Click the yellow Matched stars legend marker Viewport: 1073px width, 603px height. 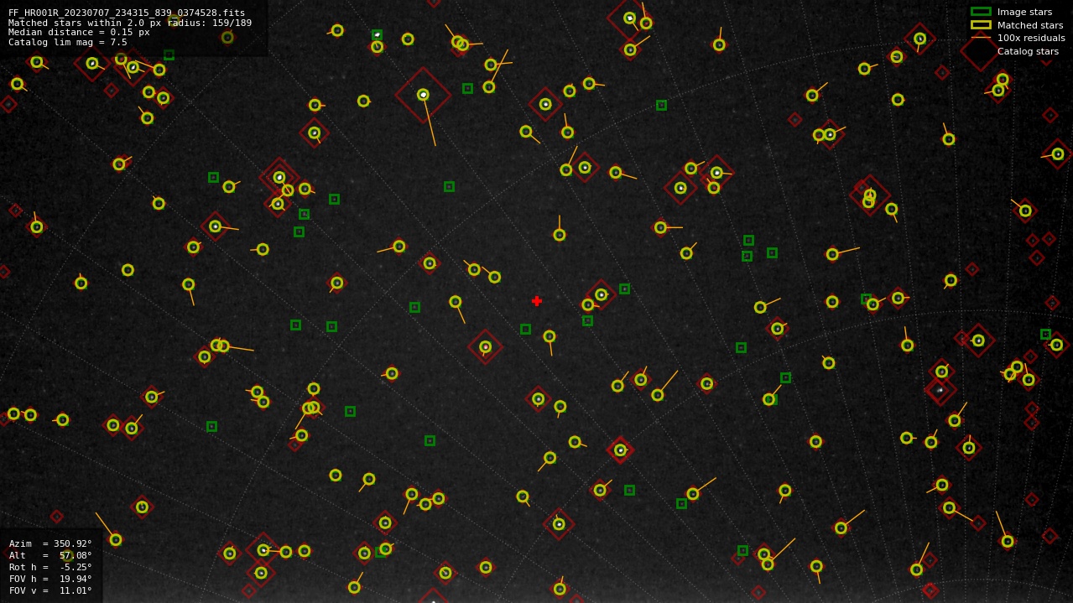[x=981, y=25]
